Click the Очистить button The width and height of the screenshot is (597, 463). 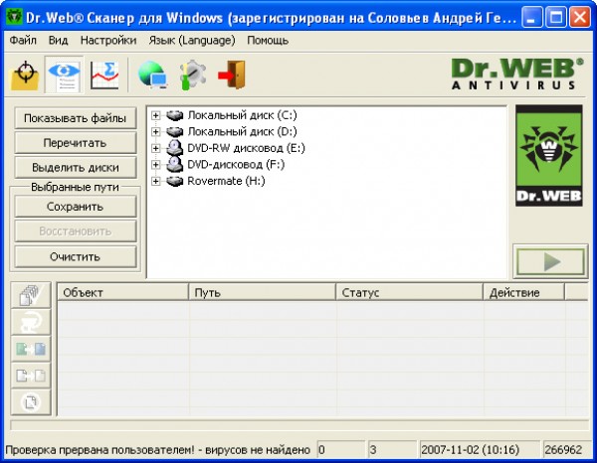pyautogui.click(x=76, y=257)
